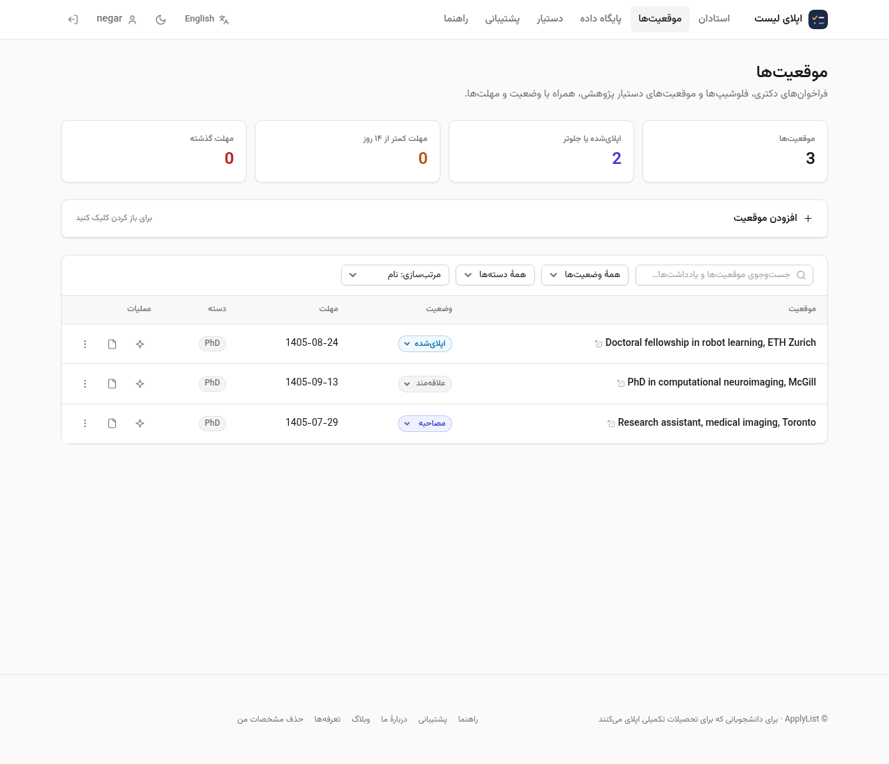The width and height of the screenshot is (889, 764).
Task: Open the three-dot menu for McGill row
Action: 85,384
